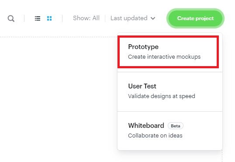Click the All value in Show filter
The image size is (235, 162).
[96, 18]
